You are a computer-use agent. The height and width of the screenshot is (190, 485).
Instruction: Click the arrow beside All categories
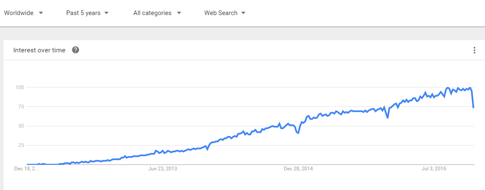179,13
